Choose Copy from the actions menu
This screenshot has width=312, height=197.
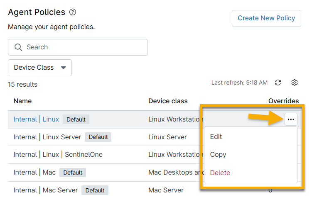pyautogui.click(x=218, y=154)
